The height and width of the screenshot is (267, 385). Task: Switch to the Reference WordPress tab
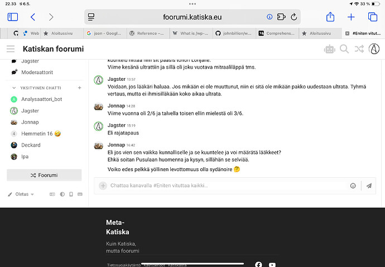[x=147, y=33]
